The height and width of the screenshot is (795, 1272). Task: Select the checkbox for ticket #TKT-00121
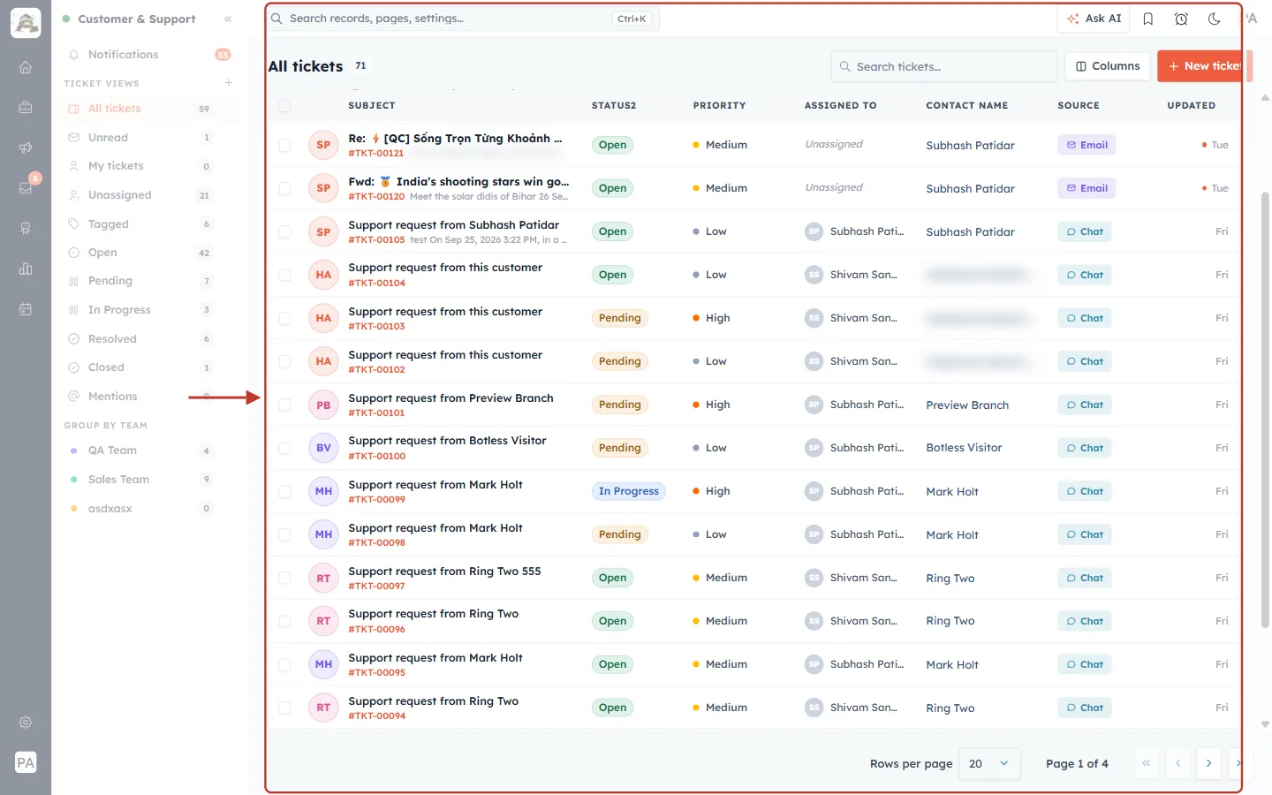tap(284, 145)
